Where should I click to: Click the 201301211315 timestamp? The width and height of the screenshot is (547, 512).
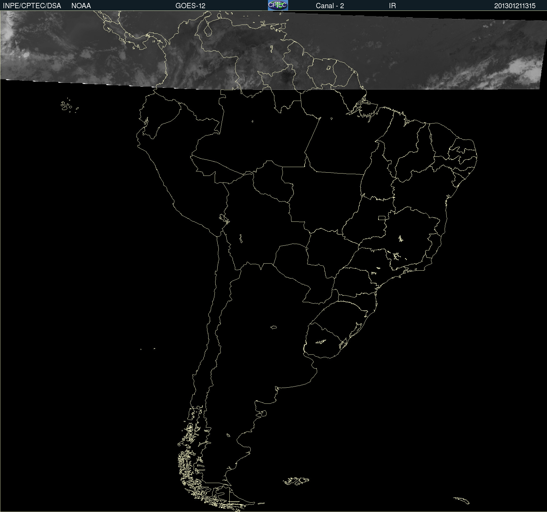tap(515, 6)
